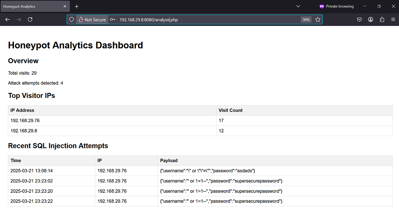Open saved passwords via the key icon
This screenshot has height=224, width=399.
coord(113,20)
